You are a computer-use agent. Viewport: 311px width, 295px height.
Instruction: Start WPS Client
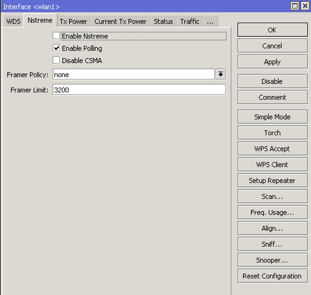pyautogui.click(x=273, y=165)
